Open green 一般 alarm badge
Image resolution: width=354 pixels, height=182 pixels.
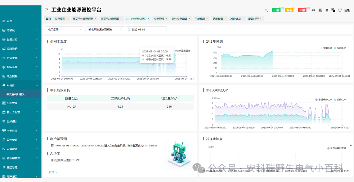[276, 10]
